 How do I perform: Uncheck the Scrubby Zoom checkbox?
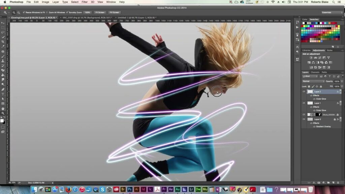point(68,12)
